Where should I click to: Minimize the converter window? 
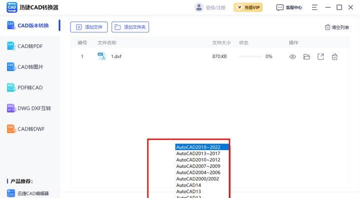(x=328, y=7)
